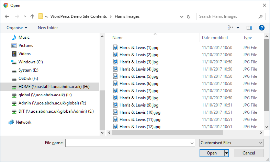
Task: Click the Harris & Lewis (1).jpg file icon
Action: pyautogui.click(x=115, y=48)
